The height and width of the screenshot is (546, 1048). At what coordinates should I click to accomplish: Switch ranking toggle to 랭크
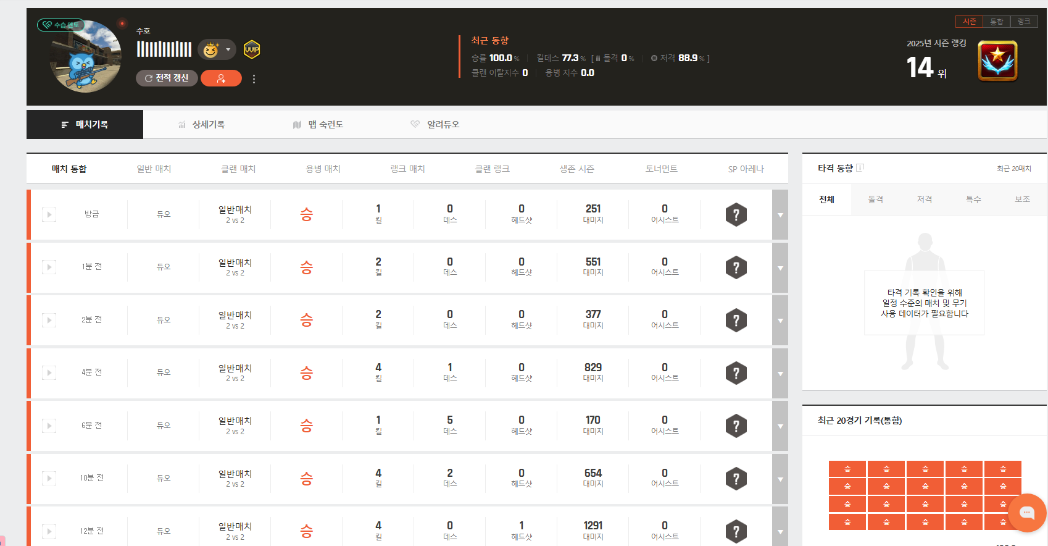(x=1024, y=22)
